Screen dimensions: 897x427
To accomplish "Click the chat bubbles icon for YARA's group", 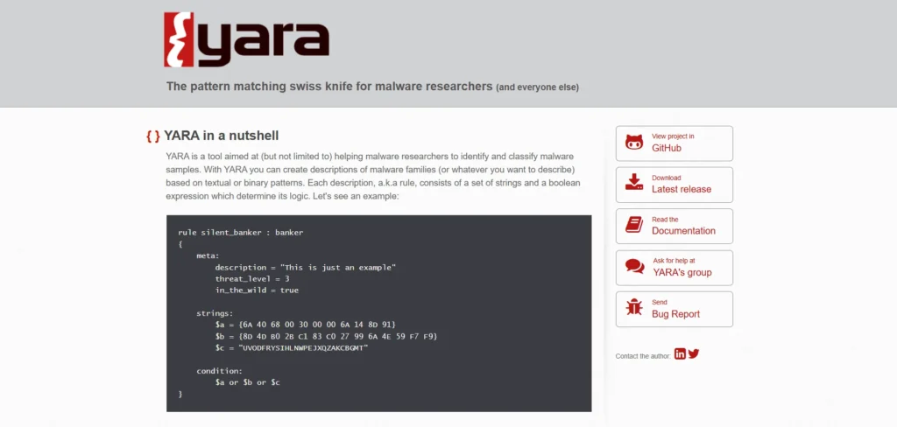I will point(634,266).
